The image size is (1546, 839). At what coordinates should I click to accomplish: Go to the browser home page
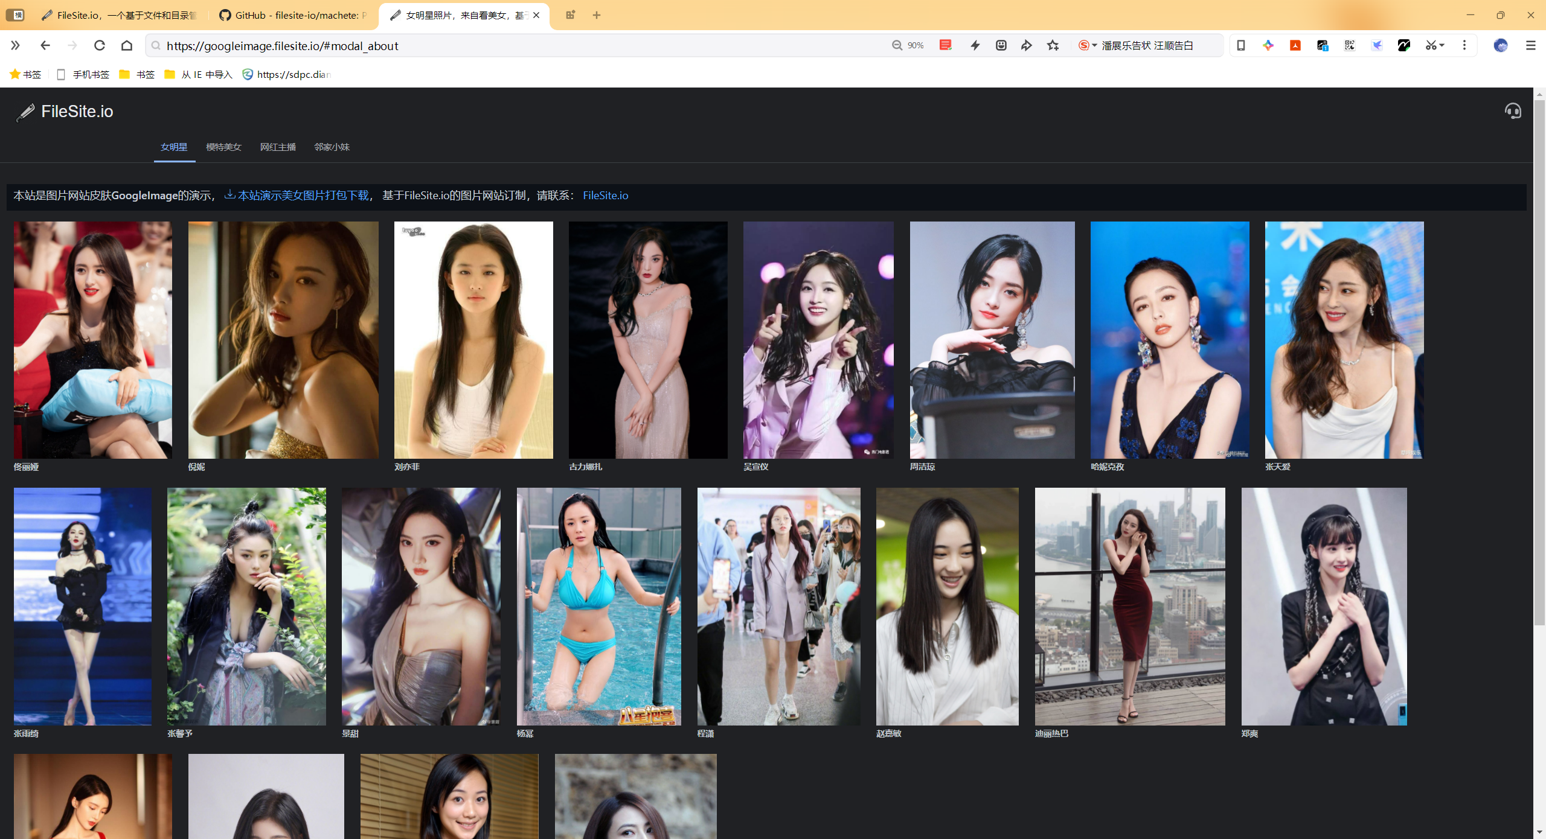pos(127,45)
